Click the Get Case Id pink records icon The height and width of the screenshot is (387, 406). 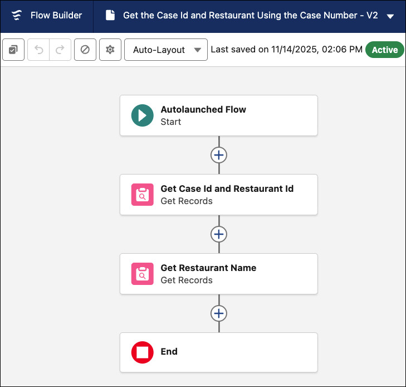(142, 195)
